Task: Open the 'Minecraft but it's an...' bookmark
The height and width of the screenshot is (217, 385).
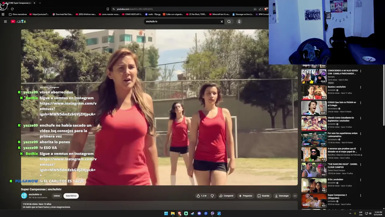Action: (219, 14)
